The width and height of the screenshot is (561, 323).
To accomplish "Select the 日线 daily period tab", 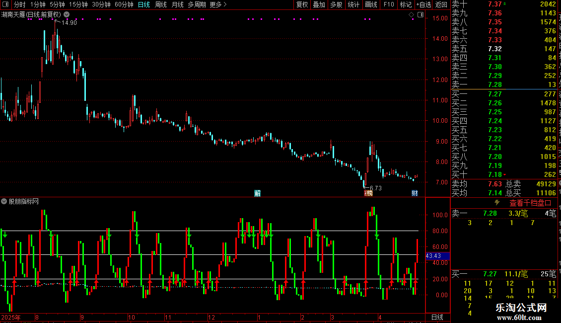I will pos(144,4).
